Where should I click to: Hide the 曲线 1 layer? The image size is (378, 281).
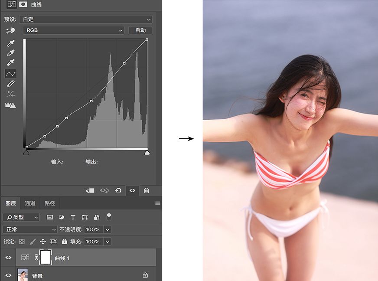coord(8,258)
